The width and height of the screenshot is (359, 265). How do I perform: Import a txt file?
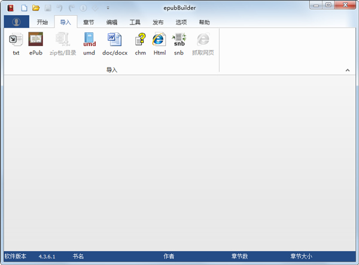coord(16,44)
